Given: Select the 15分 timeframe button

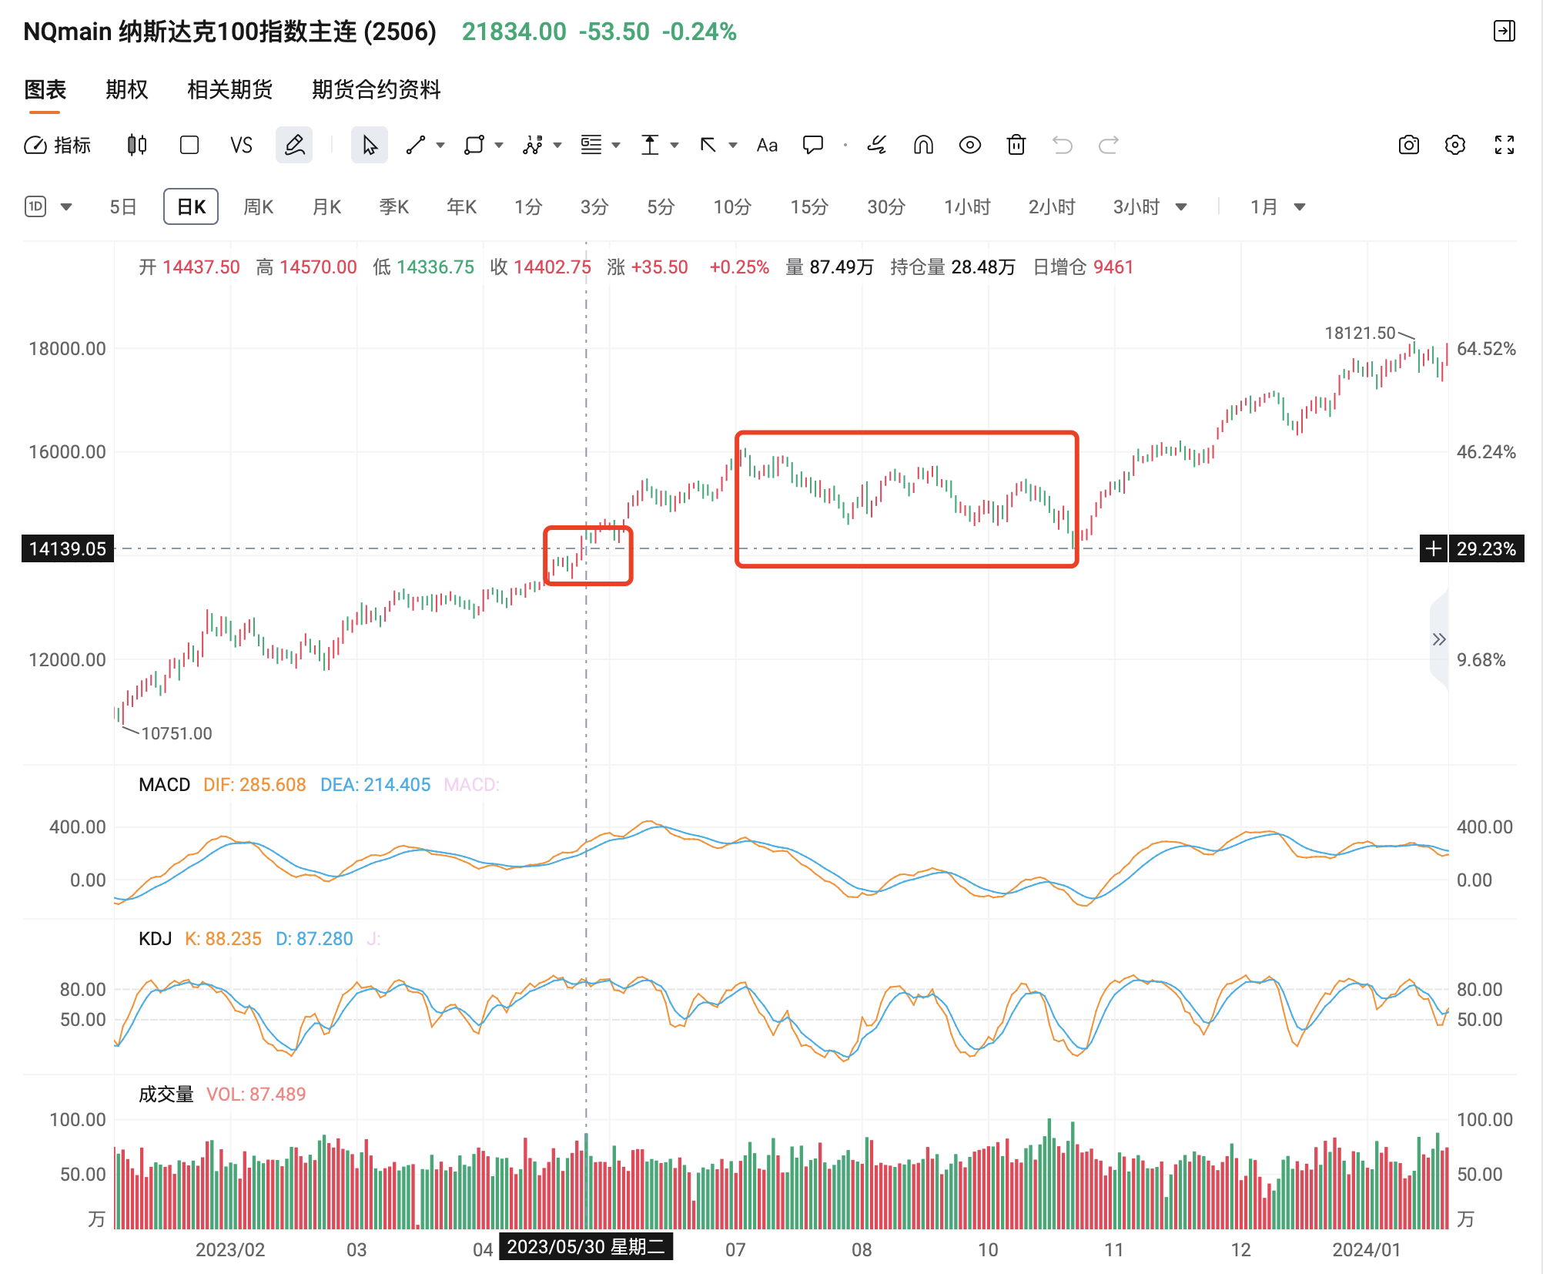Looking at the screenshot, I should coord(809,207).
